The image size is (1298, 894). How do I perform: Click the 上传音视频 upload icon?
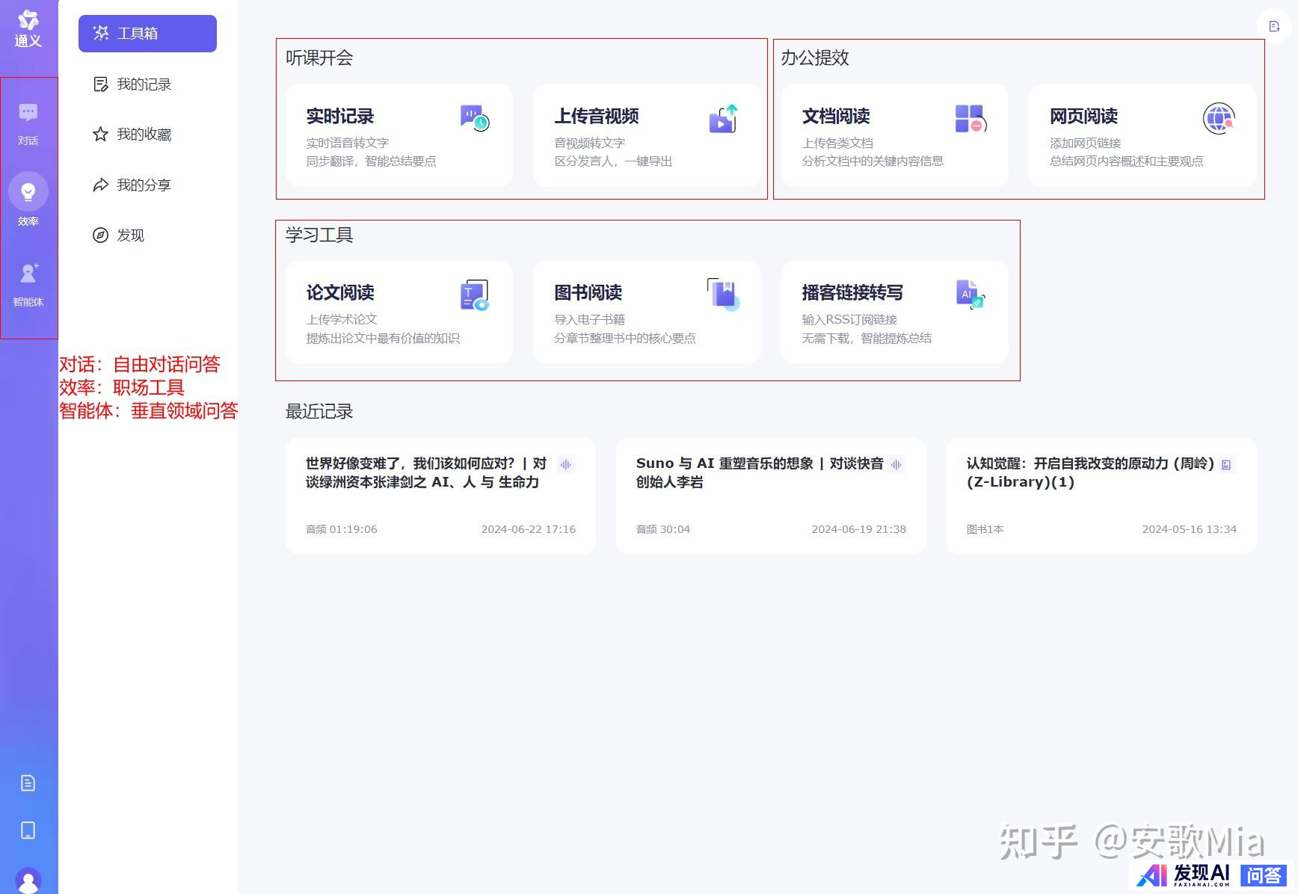click(x=723, y=118)
